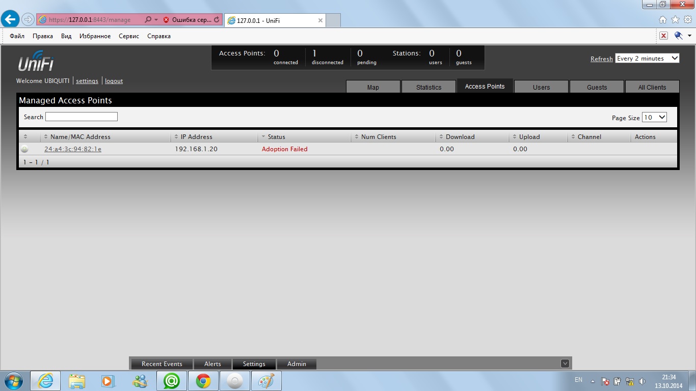
Task: Open the Page Size dropdown
Action: 654,118
